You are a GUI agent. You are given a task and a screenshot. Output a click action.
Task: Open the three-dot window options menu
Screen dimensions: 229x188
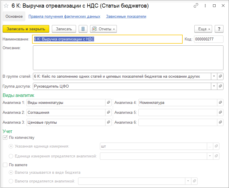coord(205,6)
